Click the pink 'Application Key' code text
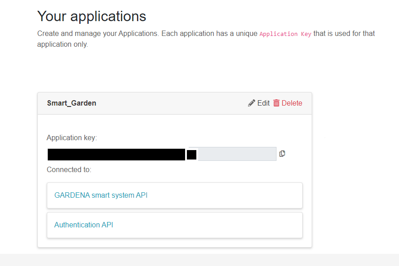 point(285,34)
